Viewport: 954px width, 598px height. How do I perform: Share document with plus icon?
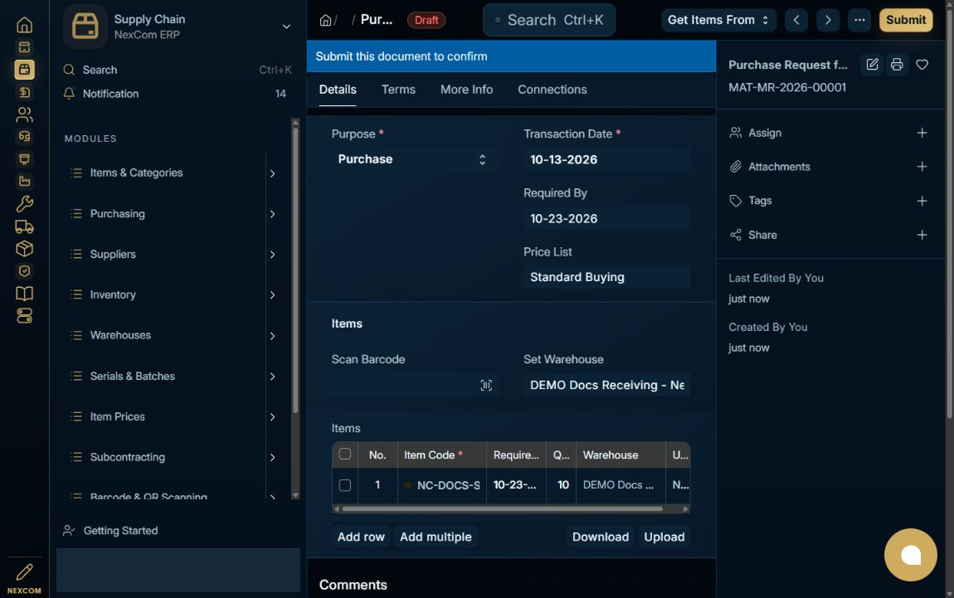point(922,235)
